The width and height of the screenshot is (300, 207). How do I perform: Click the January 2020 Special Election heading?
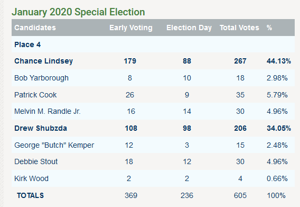click(x=78, y=12)
